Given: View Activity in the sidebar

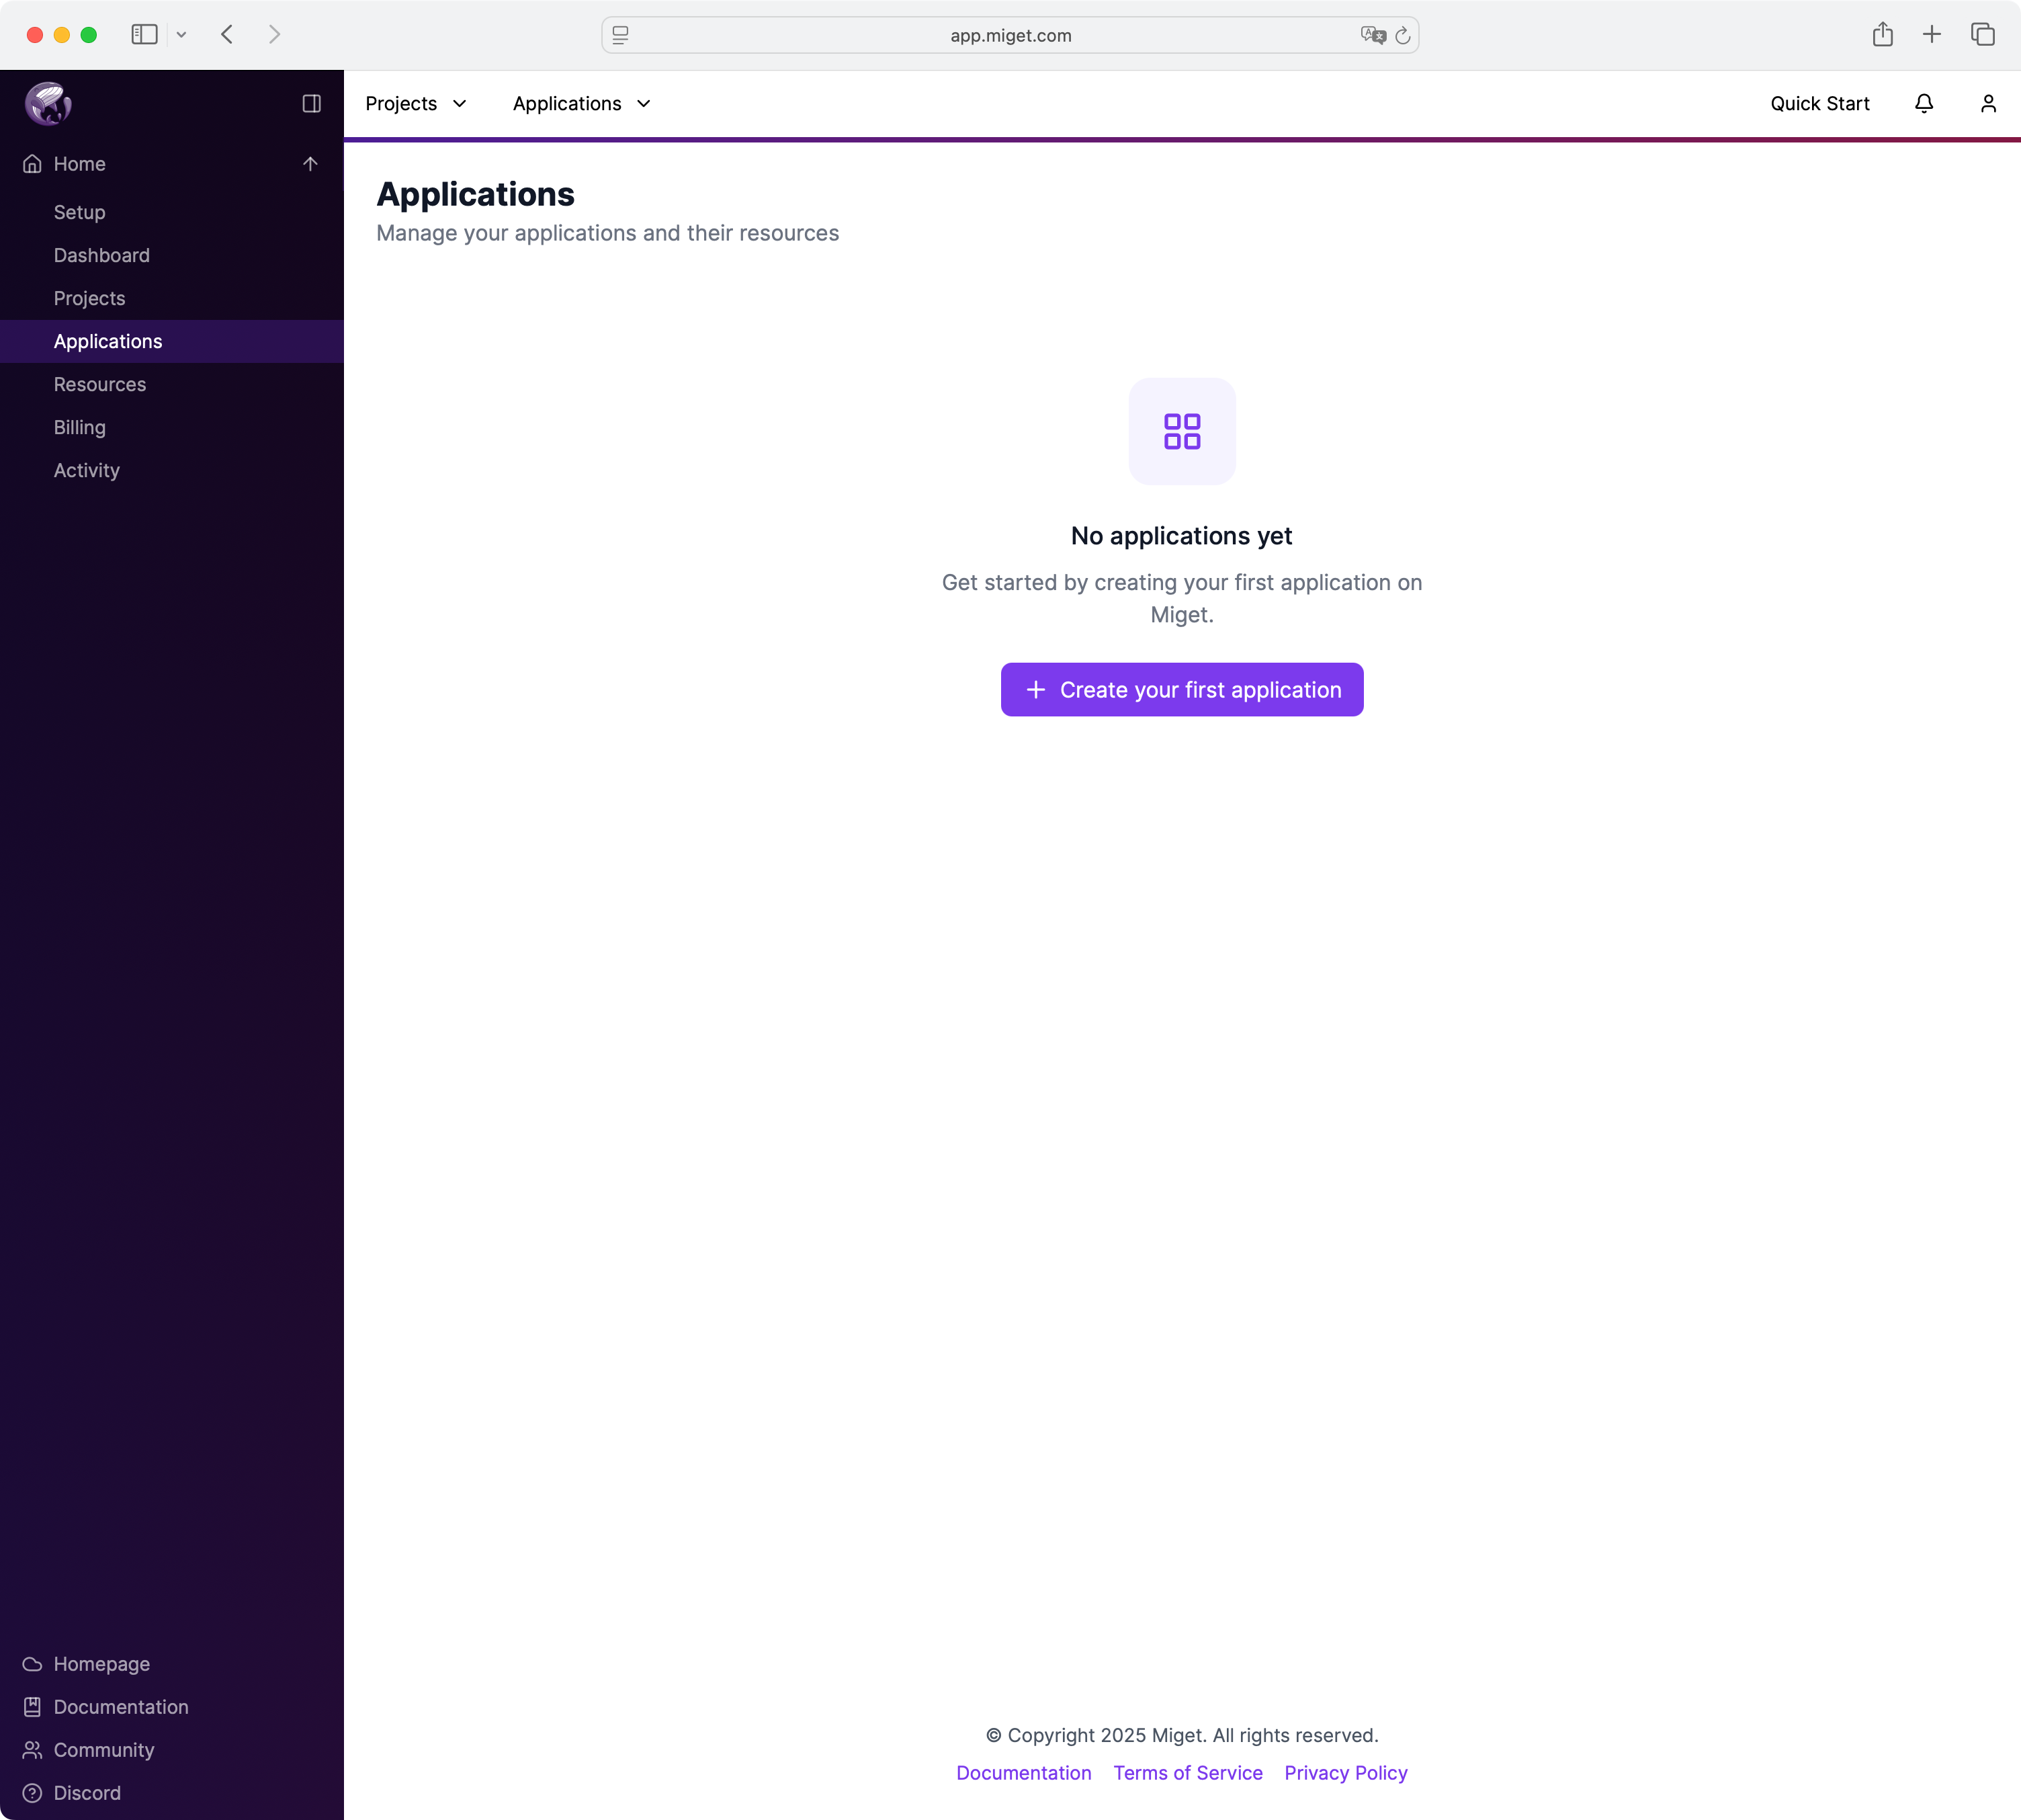Looking at the screenshot, I should (x=86, y=470).
